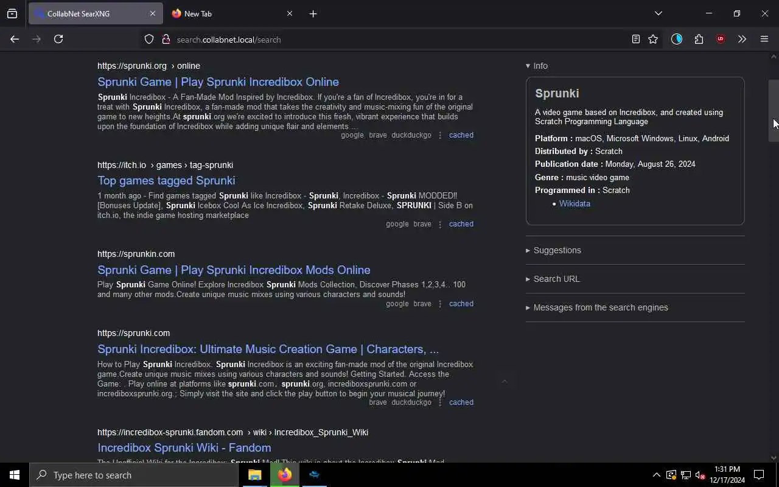The width and height of the screenshot is (779, 487).
Task: Close the CollabNet SearXNG tab
Action: click(x=152, y=13)
